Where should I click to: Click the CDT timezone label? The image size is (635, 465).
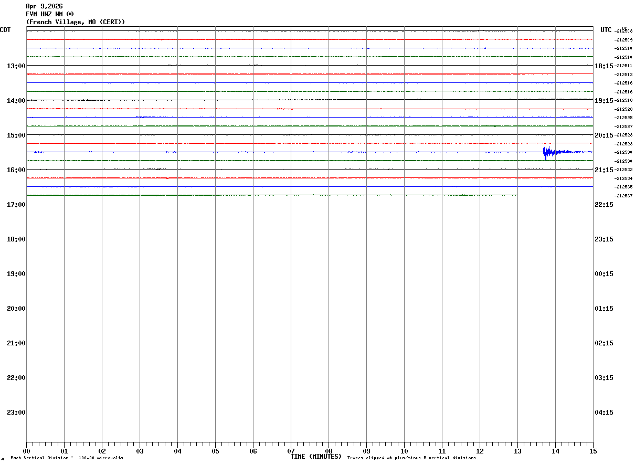coord(5,30)
